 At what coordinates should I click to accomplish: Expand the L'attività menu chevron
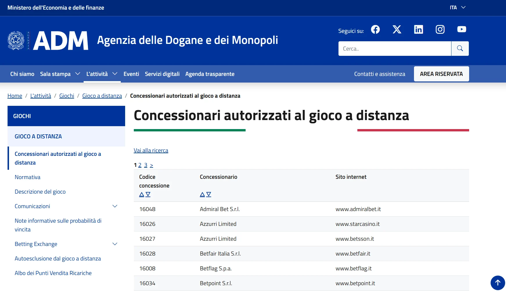tap(115, 74)
